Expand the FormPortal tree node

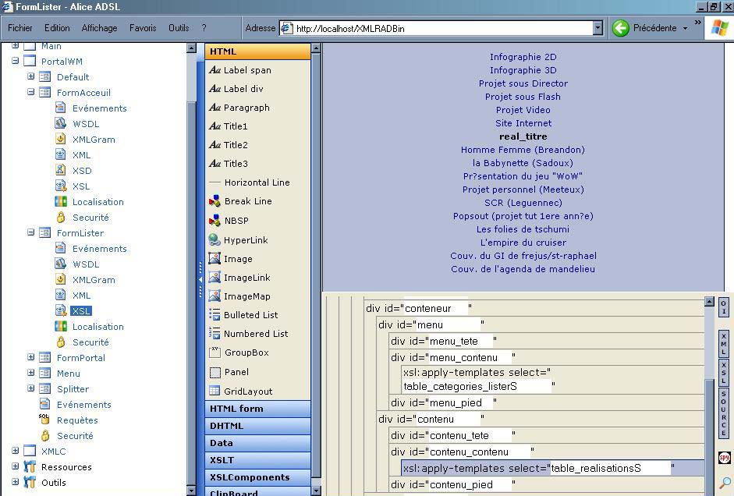tap(31, 357)
